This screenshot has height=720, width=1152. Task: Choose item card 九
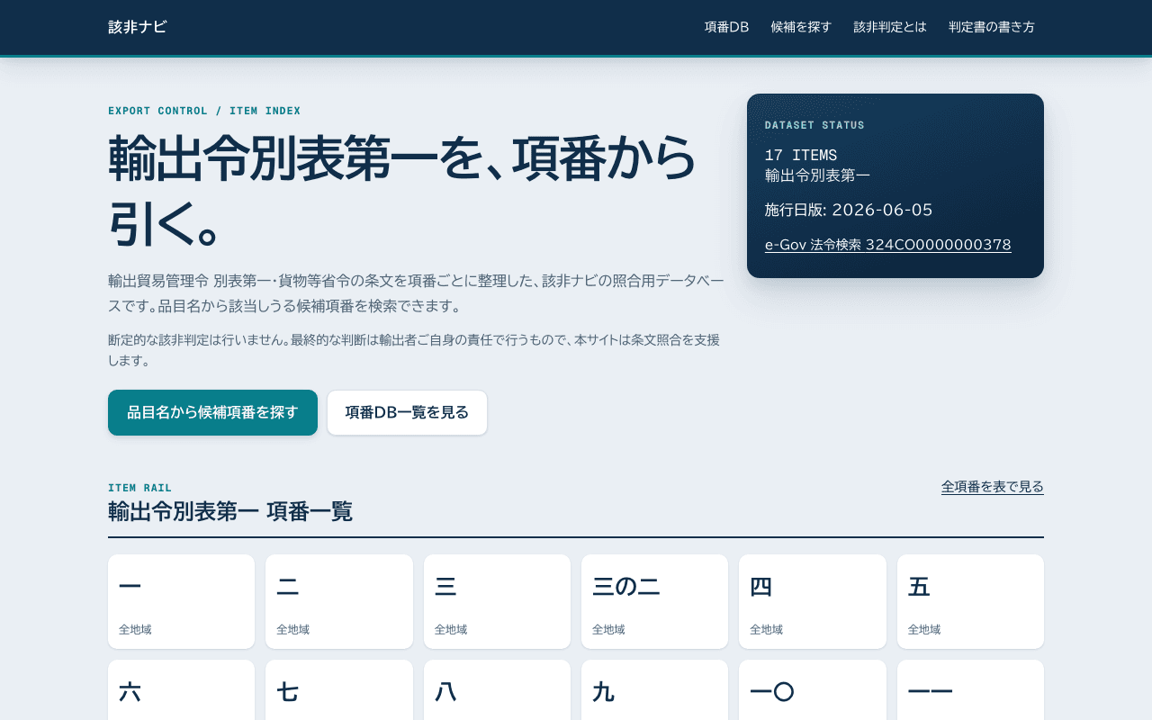pos(654,690)
